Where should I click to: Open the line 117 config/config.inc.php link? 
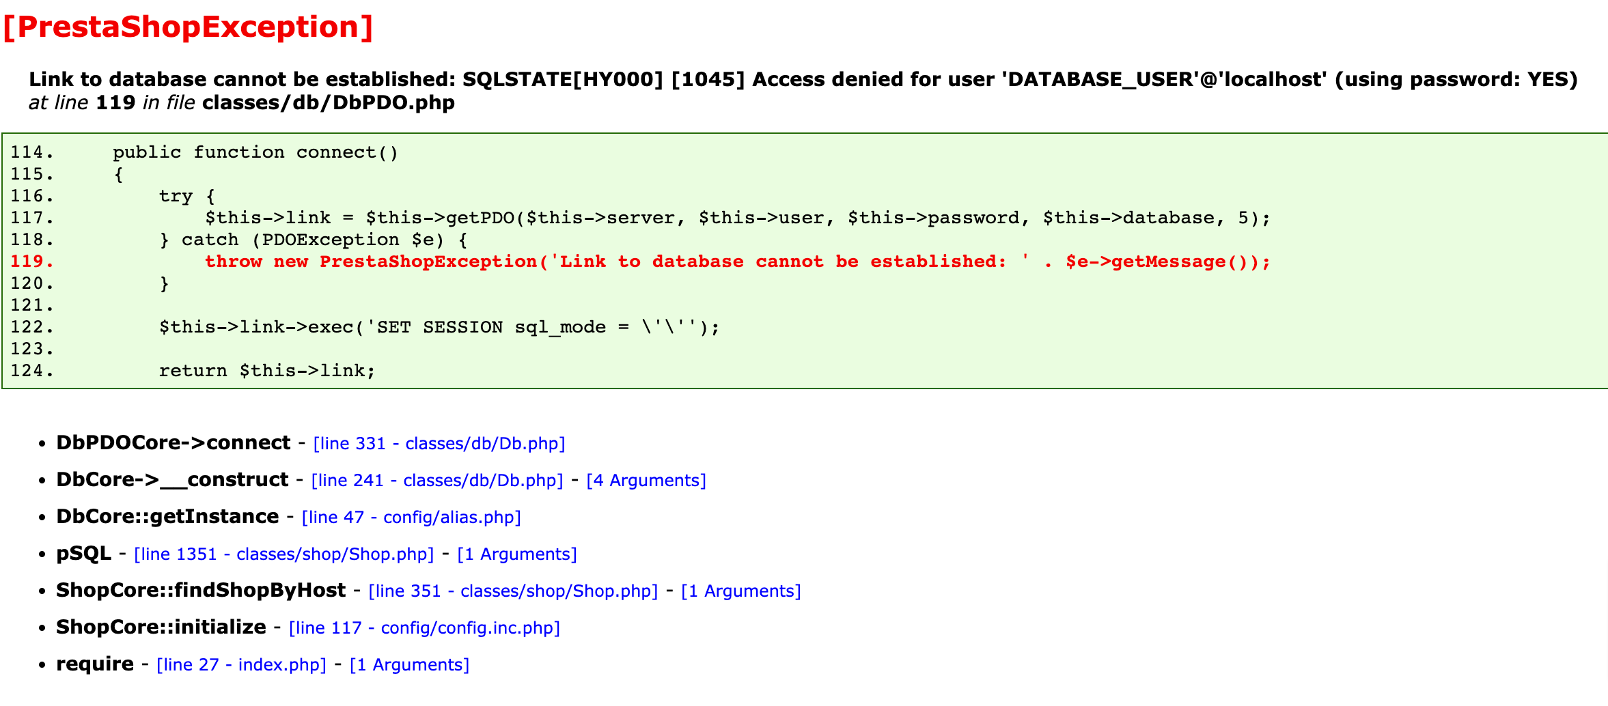[x=424, y=628]
